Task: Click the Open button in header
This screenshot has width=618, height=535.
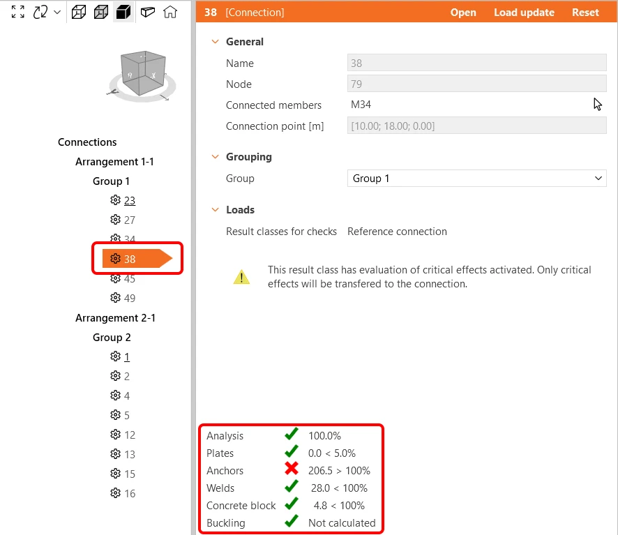Action: pos(463,13)
